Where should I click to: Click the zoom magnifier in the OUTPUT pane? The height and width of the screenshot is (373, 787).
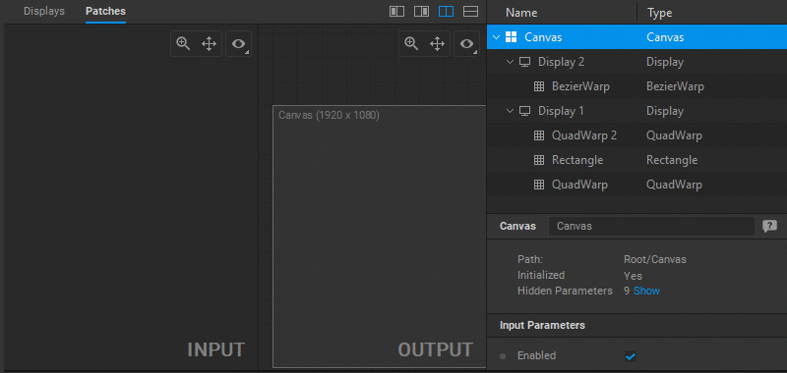(411, 43)
